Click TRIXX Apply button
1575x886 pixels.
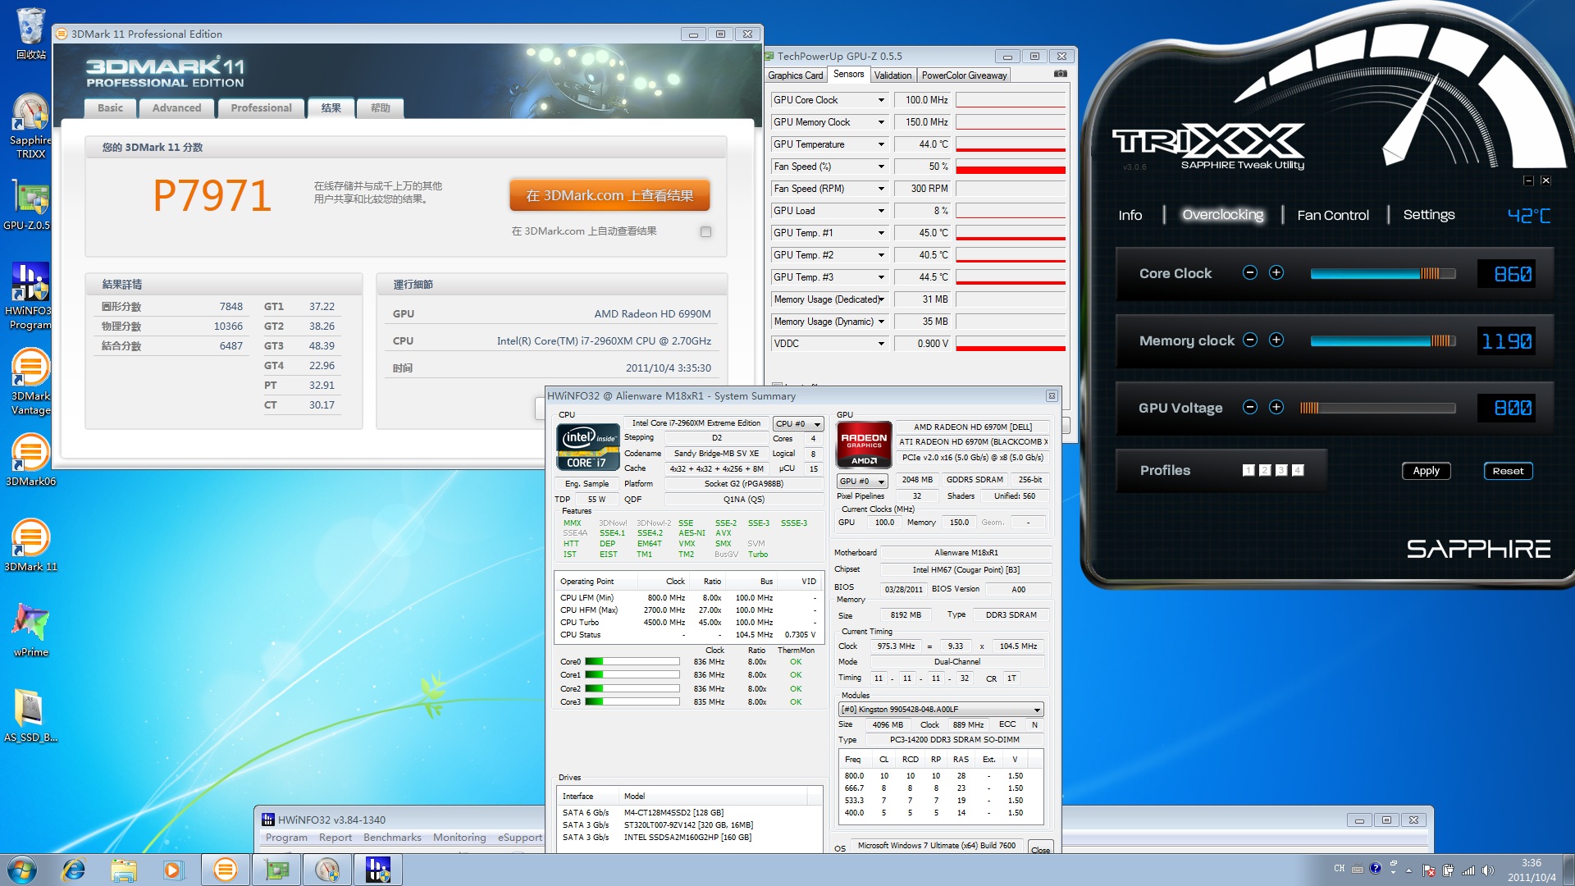(x=1426, y=471)
